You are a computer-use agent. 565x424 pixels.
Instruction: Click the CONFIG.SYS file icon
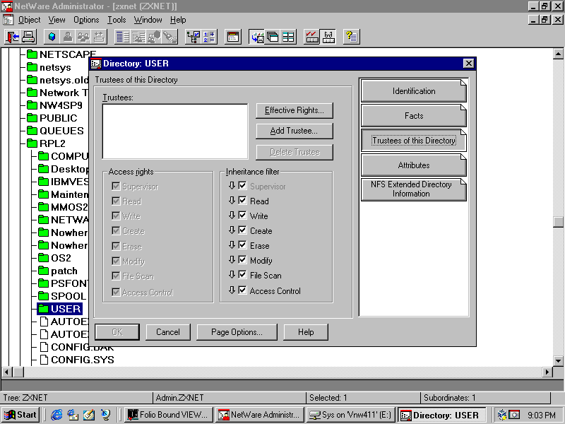pyautogui.click(x=44, y=360)
